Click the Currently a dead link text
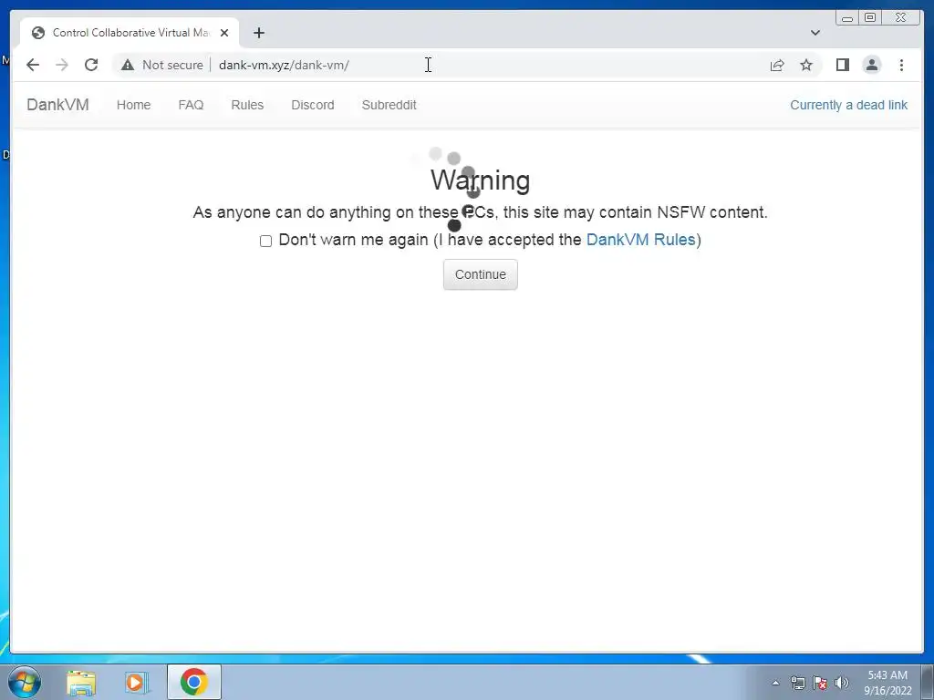This screenshot has height=700, width=934. pyautogui.click(x=848, y=105)
